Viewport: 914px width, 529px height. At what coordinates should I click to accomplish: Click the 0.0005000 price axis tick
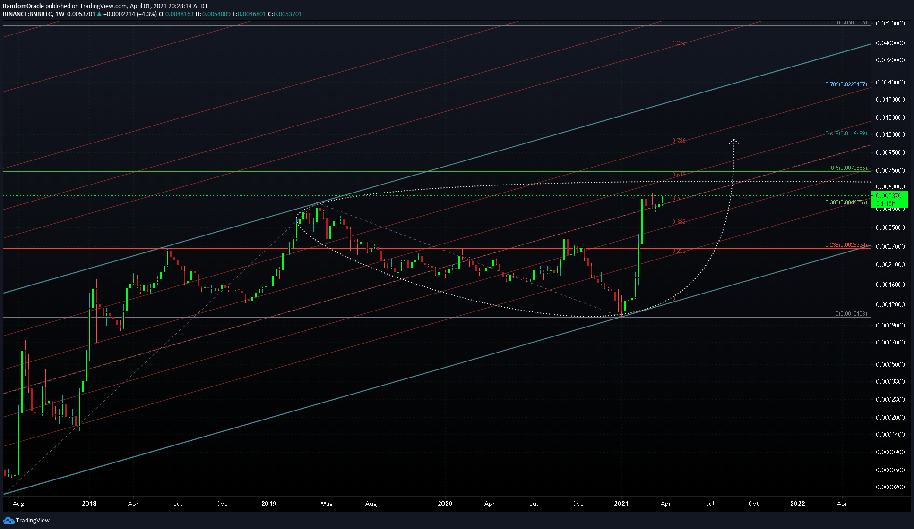point(890,364)
